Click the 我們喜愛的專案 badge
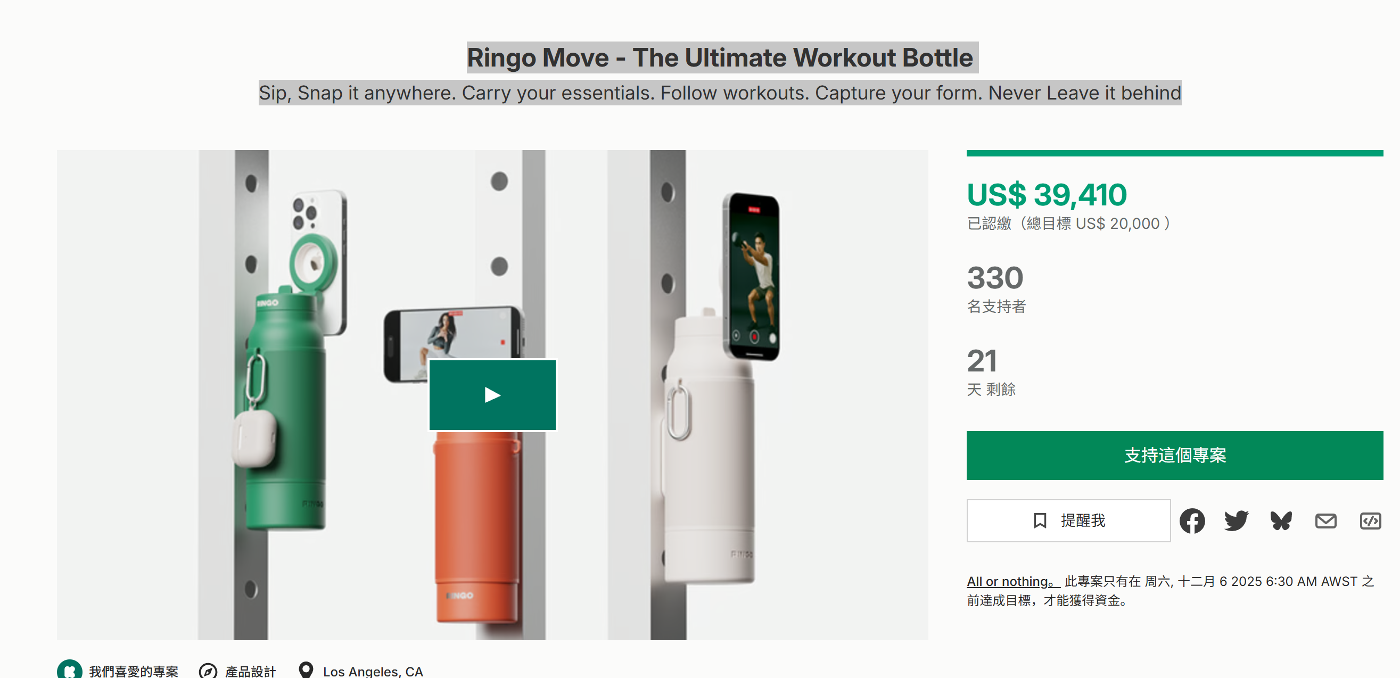 click(x=133, y=671)
